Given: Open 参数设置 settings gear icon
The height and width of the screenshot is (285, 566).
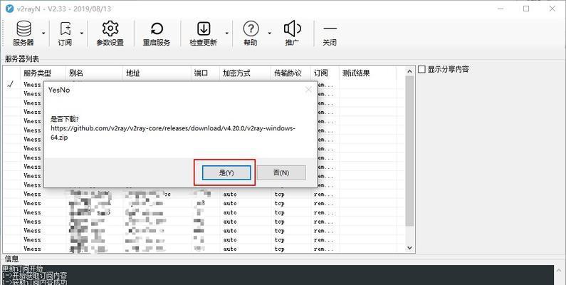Looking at the screenshot, I should (x=110, y=33).
